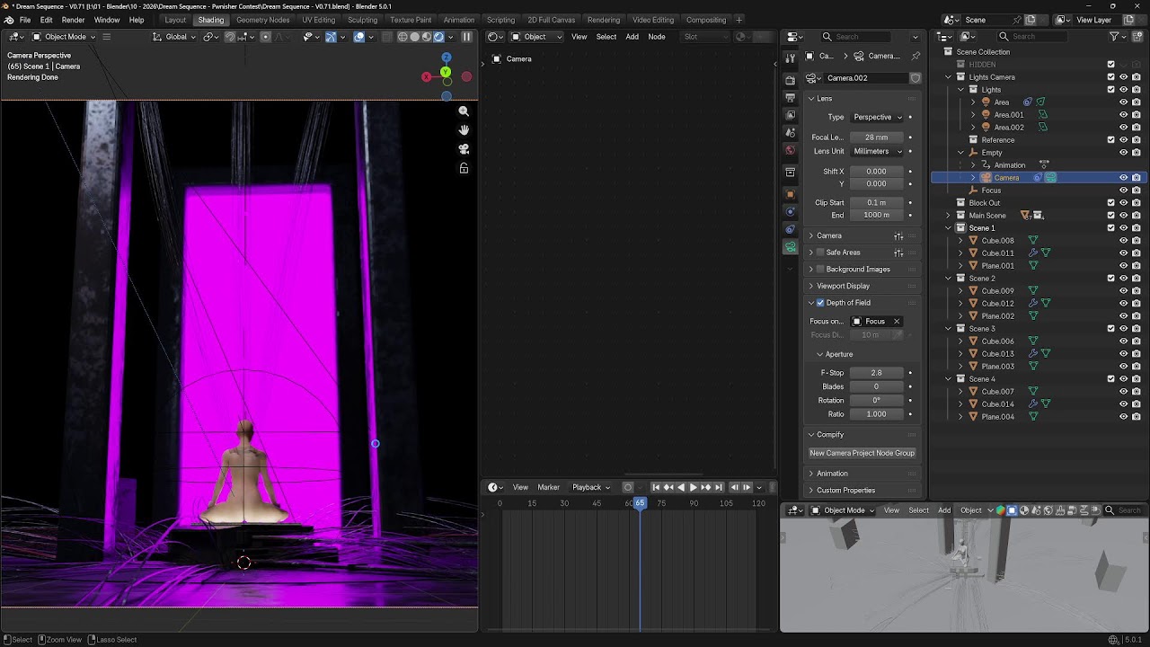The height and width of the screenshot is (647, 1150).
Task: Open the Object properties tab
Action: pyautogui.click(x=790, y=194)
